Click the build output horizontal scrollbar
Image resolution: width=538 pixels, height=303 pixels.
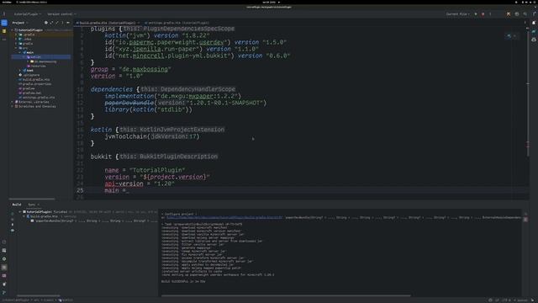coord(286,295)
